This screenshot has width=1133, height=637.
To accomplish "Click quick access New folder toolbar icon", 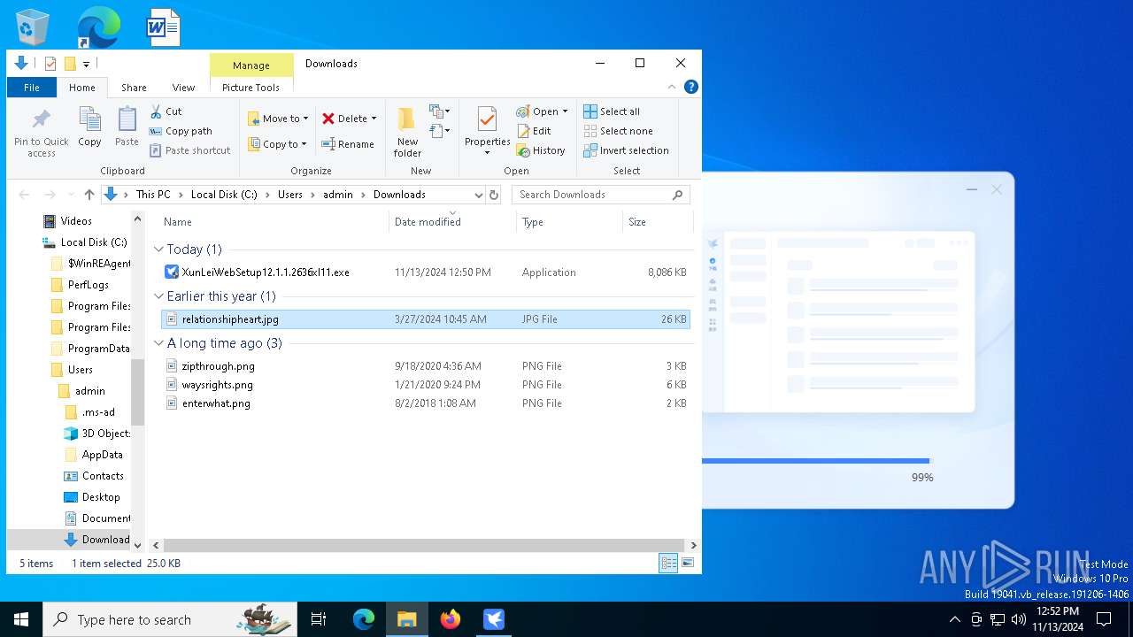I will pos(70,64).
